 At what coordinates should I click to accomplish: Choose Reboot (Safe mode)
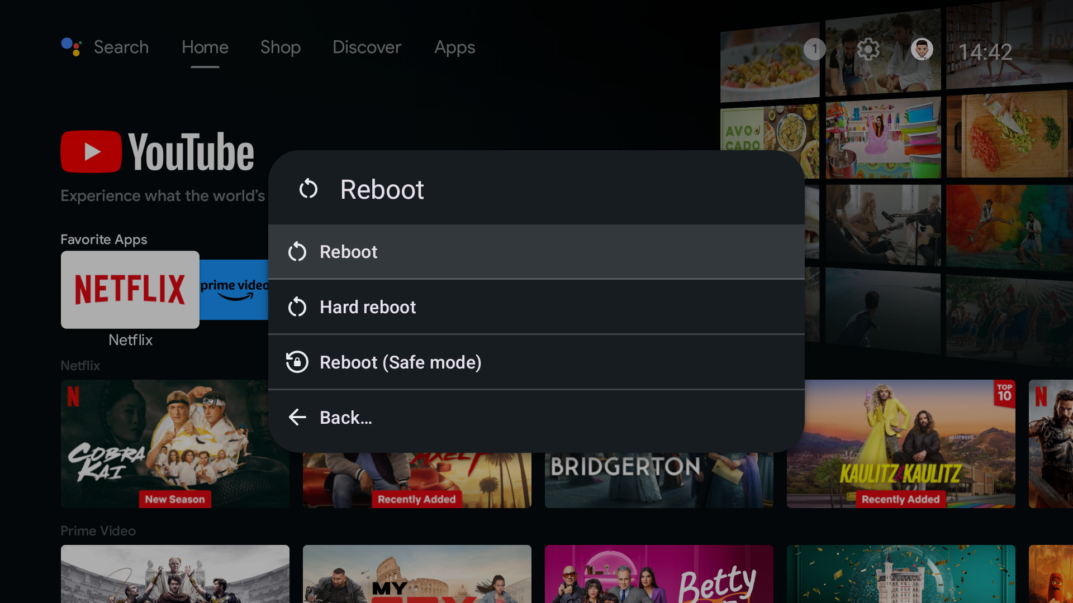536,362
